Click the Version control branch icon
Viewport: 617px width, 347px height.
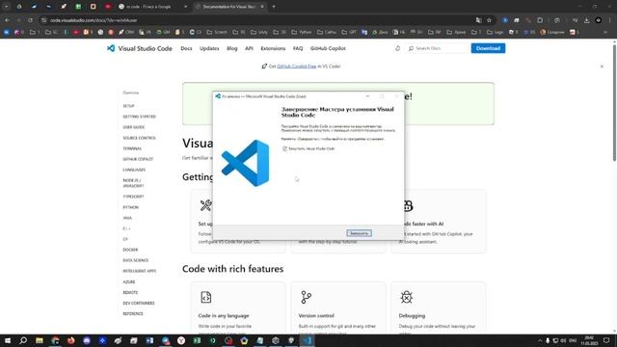pyautogui.click(x=307, y=297)
